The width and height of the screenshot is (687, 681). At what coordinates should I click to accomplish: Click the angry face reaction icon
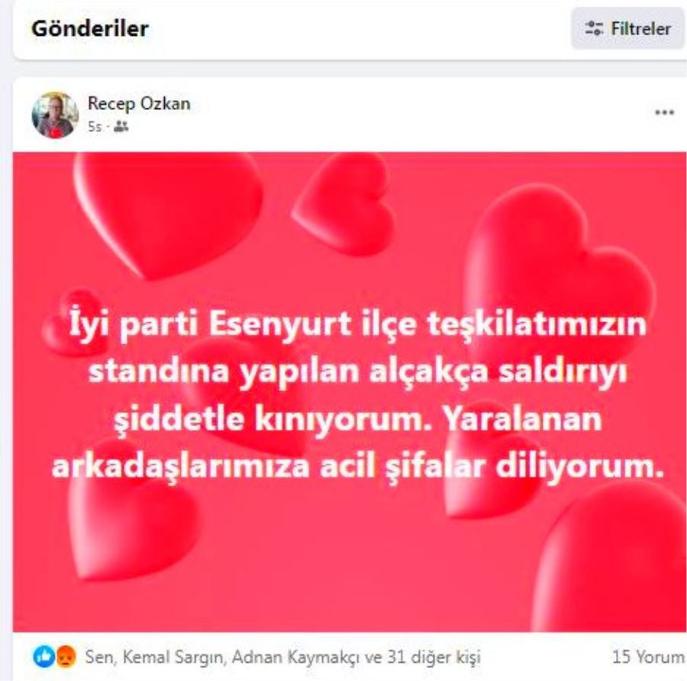tap(66, 657)
